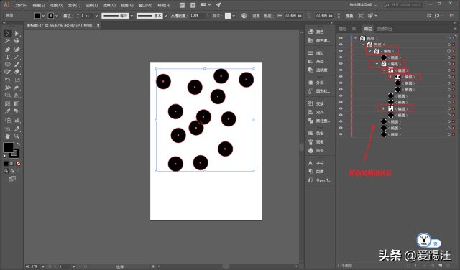Select the Eyedropper tool
The width and height of the screenshot is (460, 270).
pos(8,111)
